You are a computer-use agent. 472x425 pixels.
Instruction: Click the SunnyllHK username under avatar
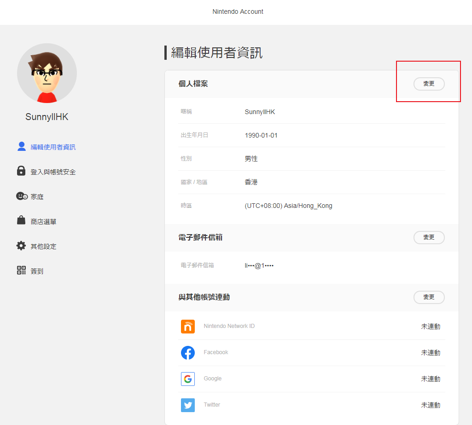point(47,117)
